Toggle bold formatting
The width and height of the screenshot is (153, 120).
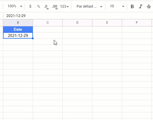tap(132, 6)
